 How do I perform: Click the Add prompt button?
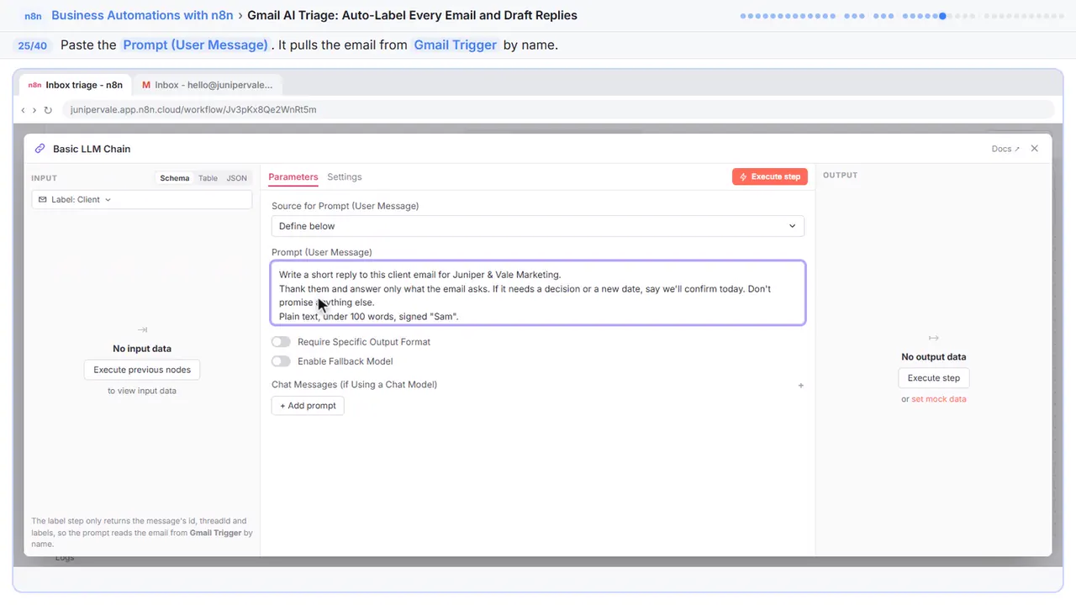tap(308, 406)
